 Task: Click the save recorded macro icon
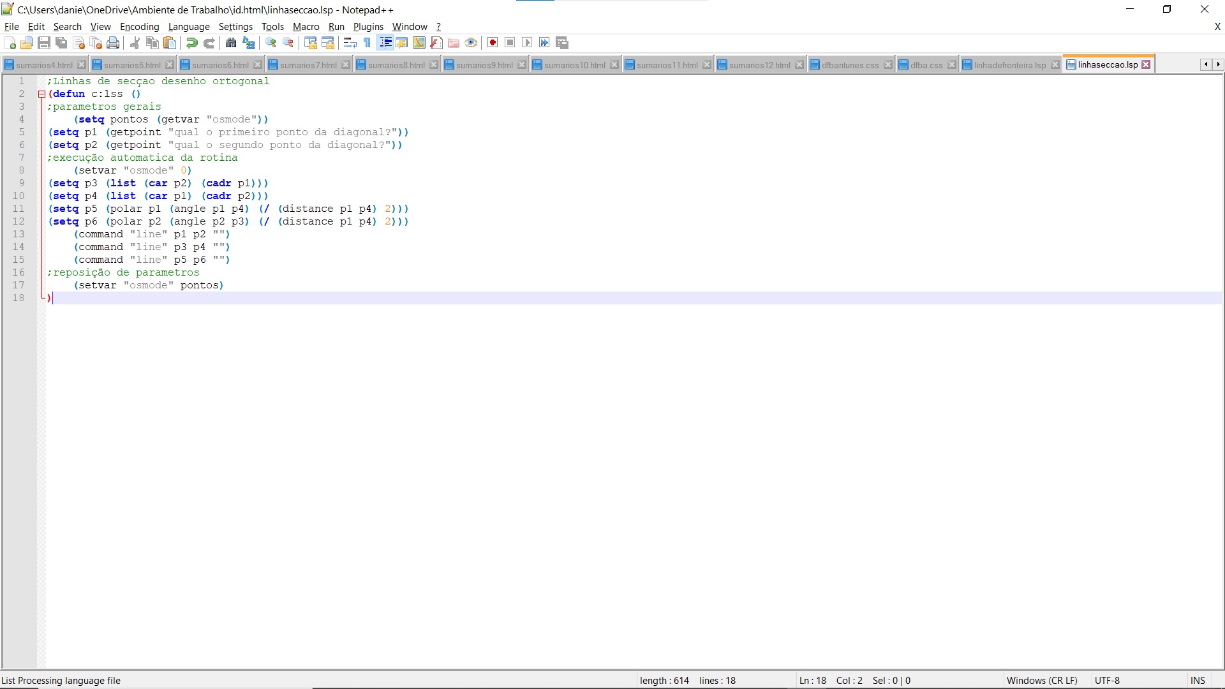[x=562, y=43]
